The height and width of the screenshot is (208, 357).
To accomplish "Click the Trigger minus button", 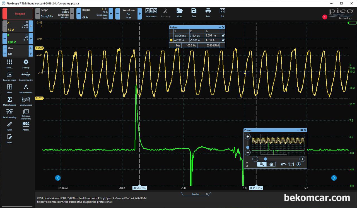I will pos(79,13).
